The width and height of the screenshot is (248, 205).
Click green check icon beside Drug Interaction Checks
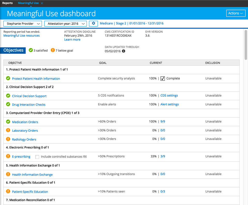8,104
